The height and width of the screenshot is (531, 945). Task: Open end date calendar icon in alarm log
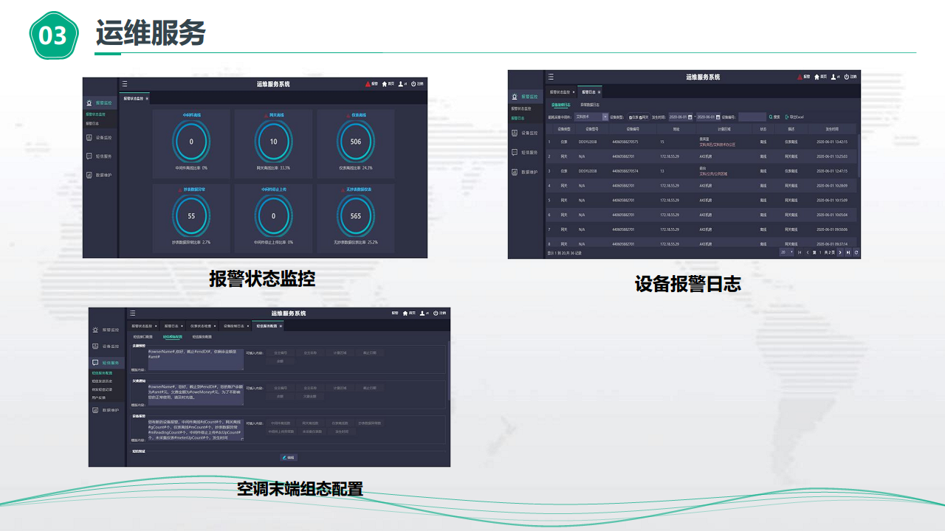718,117
